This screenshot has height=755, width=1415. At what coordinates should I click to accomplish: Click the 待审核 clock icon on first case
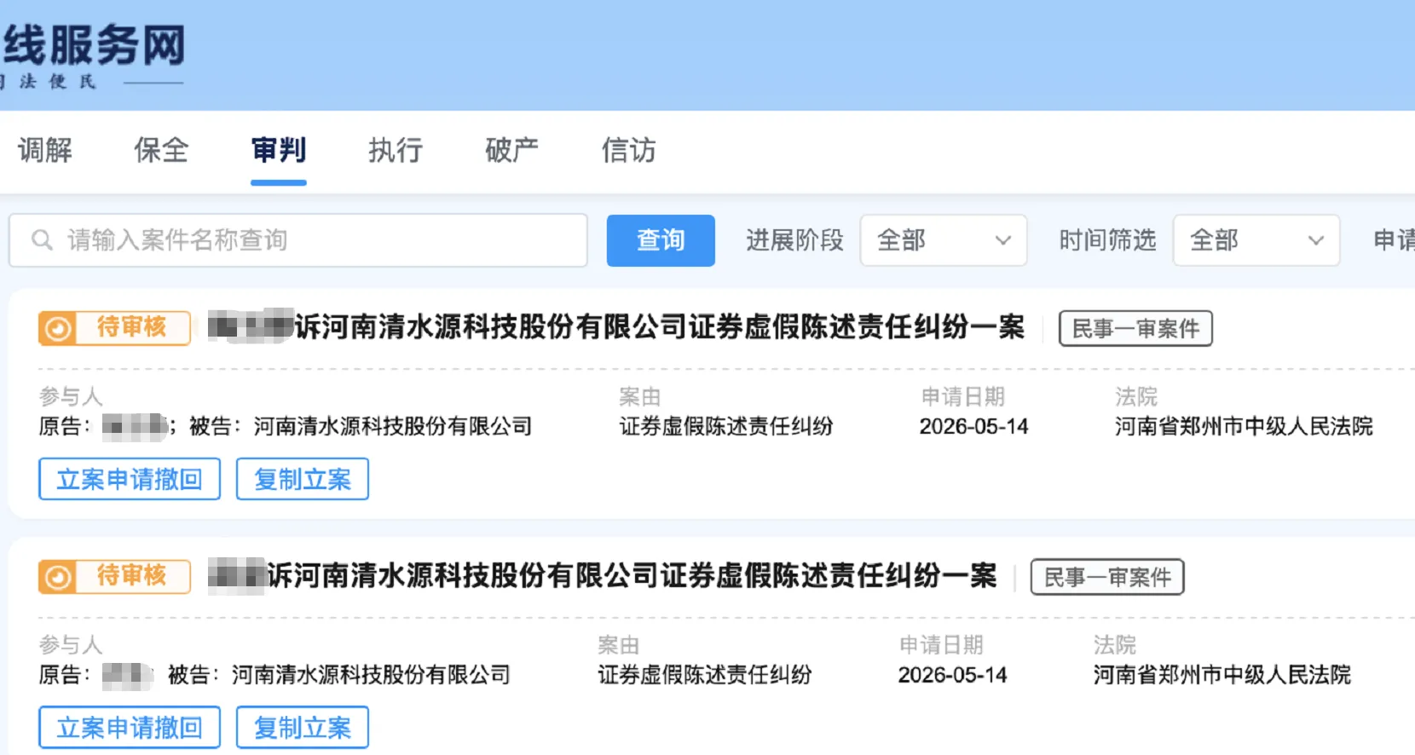pyautogui.click(x=58, y=329)
